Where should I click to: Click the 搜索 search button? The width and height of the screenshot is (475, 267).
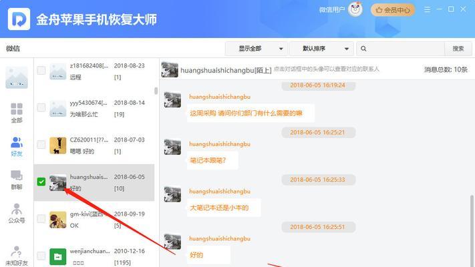coord(458,49)
